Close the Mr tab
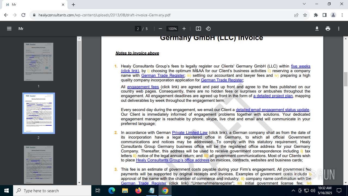348x196 pixels. (63, 5)
